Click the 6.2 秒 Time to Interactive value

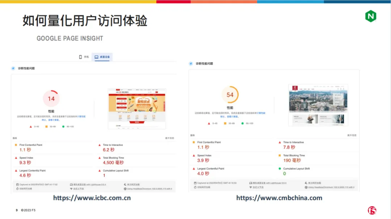click(109, 150)
